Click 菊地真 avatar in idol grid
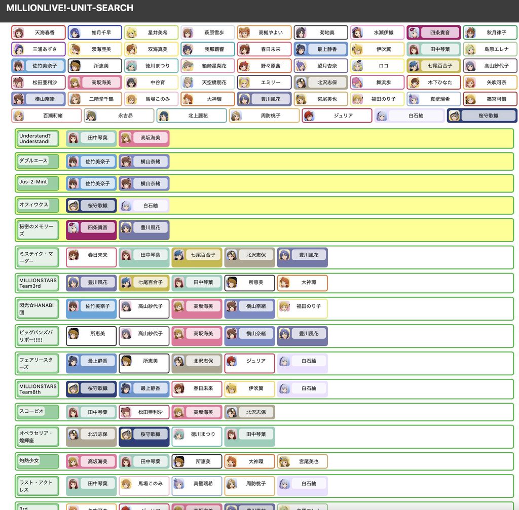 pos(301,33)
